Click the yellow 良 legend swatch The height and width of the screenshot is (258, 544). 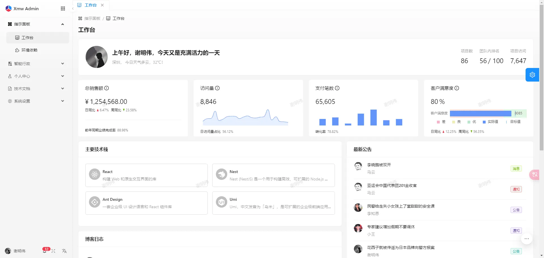[454, 122]
